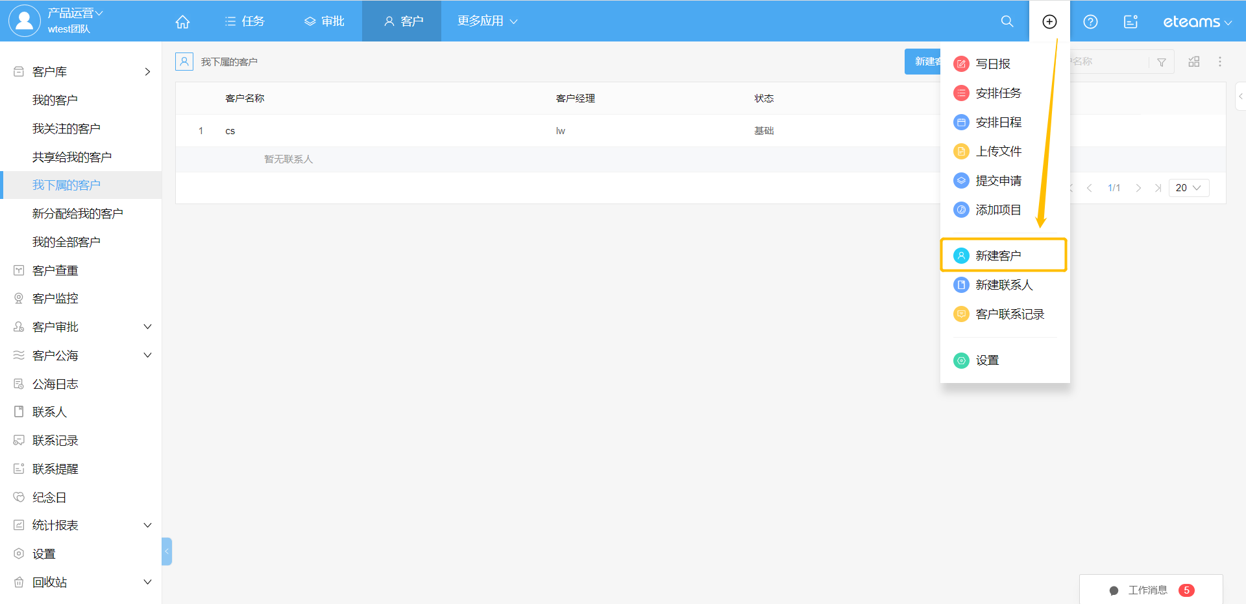Click the plus quick-create icon
This screenshot has height=604, width=1246.
[x=1049, y=21]
